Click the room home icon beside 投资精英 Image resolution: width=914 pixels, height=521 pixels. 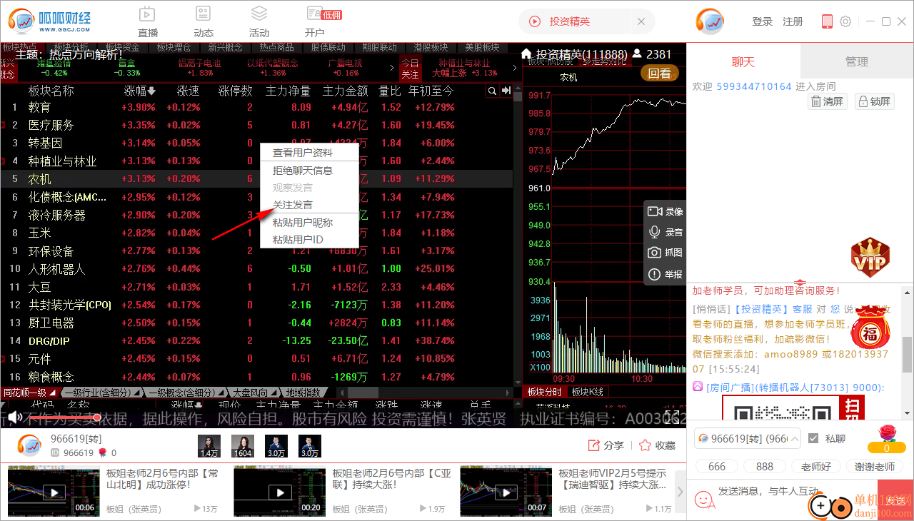pyautogui.click(x=528, y=54)
